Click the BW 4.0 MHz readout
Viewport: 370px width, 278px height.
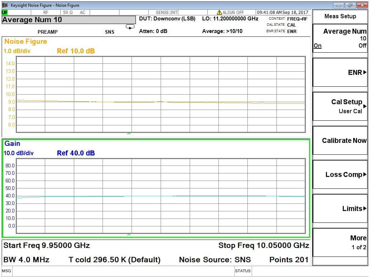[26, 260]
